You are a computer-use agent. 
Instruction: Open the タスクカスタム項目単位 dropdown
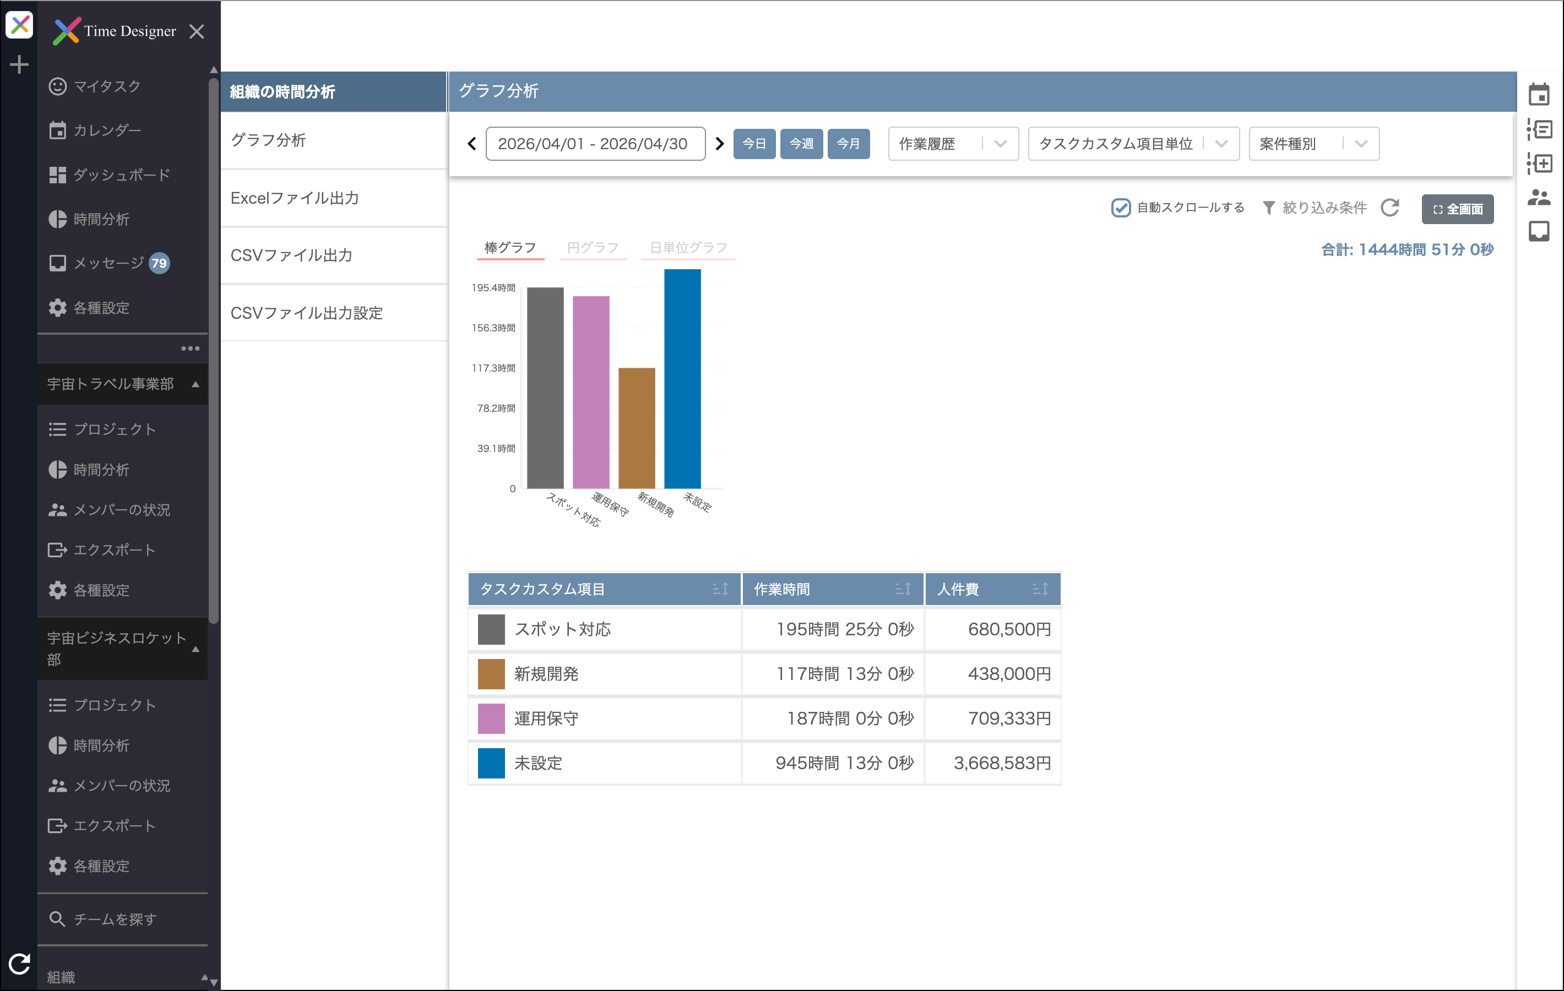[x=1133, y=144]
